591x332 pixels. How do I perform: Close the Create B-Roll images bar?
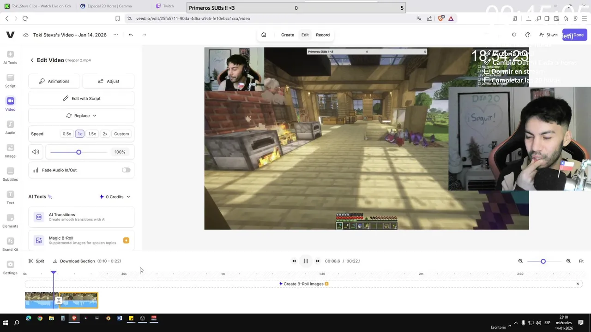(x=578, y=284)
